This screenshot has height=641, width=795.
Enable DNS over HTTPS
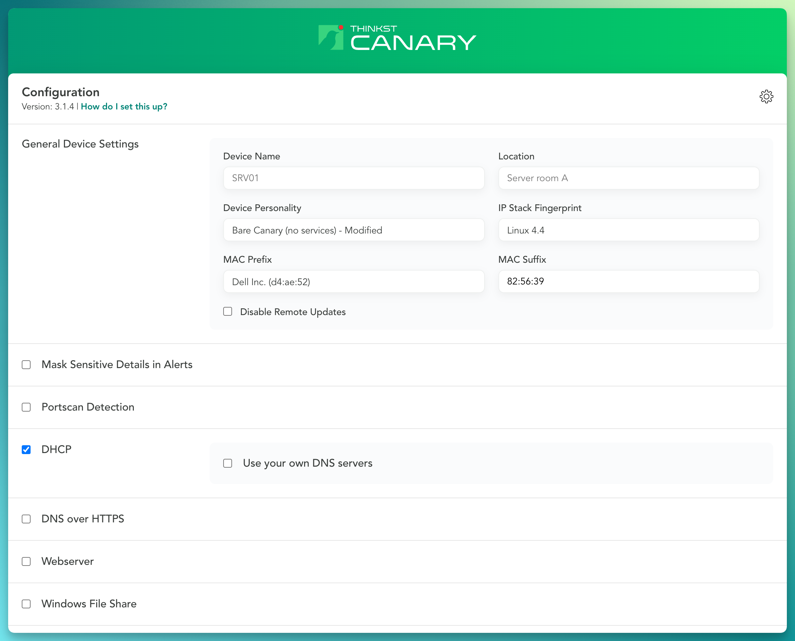[x=26, y=519]
